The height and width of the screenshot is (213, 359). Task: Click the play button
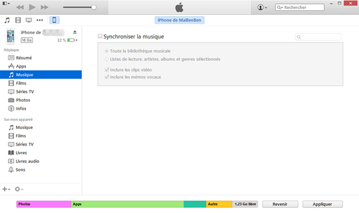[32, 7]
